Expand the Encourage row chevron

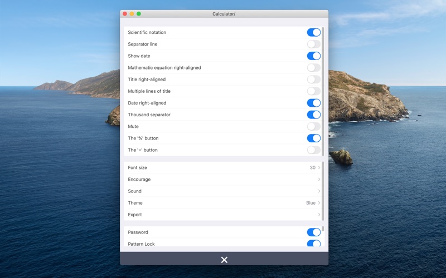319,179
